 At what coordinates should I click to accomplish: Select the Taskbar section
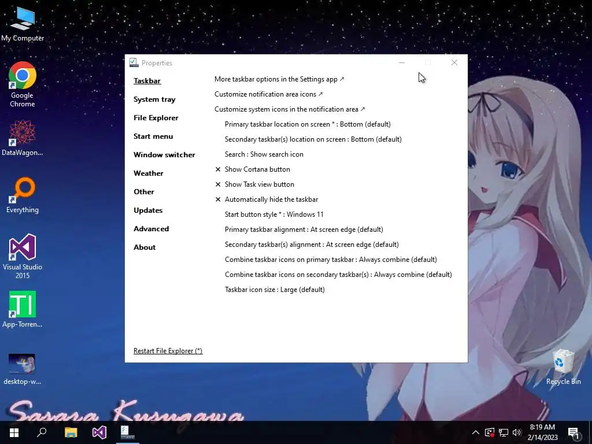click(147, 81)
